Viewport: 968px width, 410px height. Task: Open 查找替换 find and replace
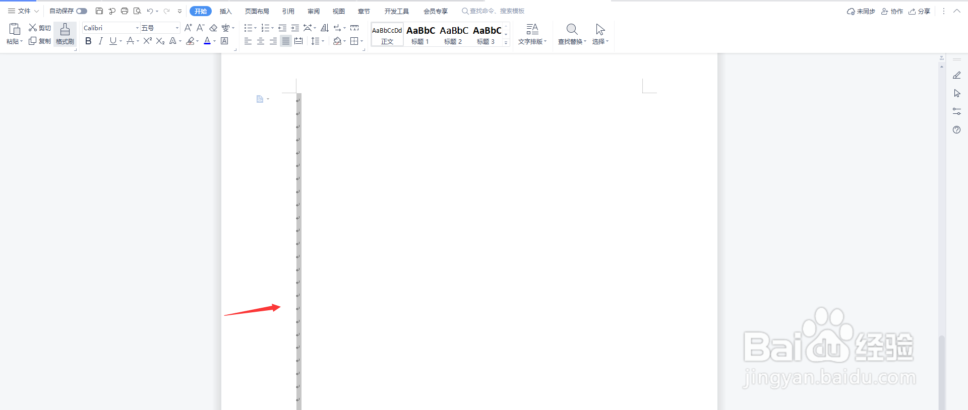click(x=572, y=34)
